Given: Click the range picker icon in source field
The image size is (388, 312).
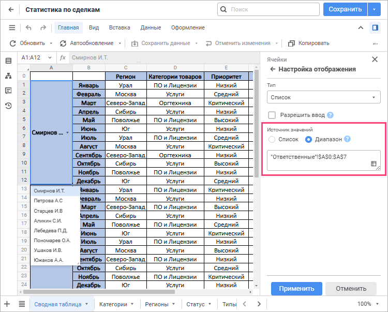Looking at the screenshot, I should click(374, 164).
